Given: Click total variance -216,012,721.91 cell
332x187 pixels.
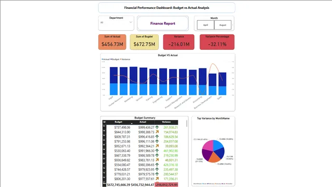Looking at the screenshot, I should tap(167, 185).
